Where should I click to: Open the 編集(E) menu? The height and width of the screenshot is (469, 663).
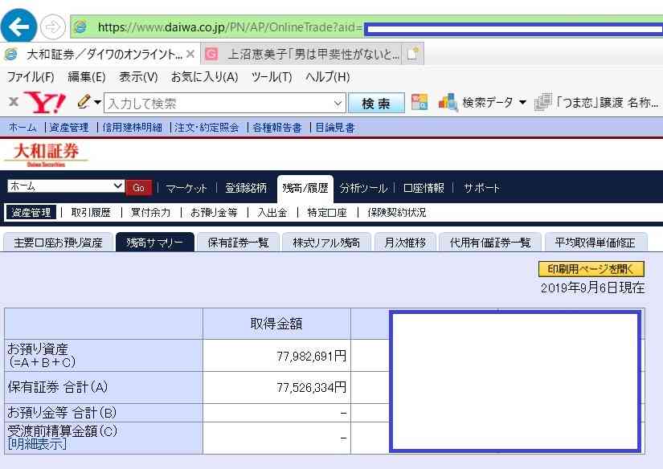[86, 77]
